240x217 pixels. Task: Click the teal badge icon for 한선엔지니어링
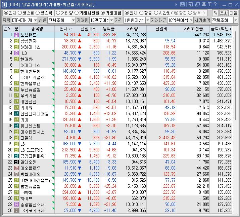point(16,114)
